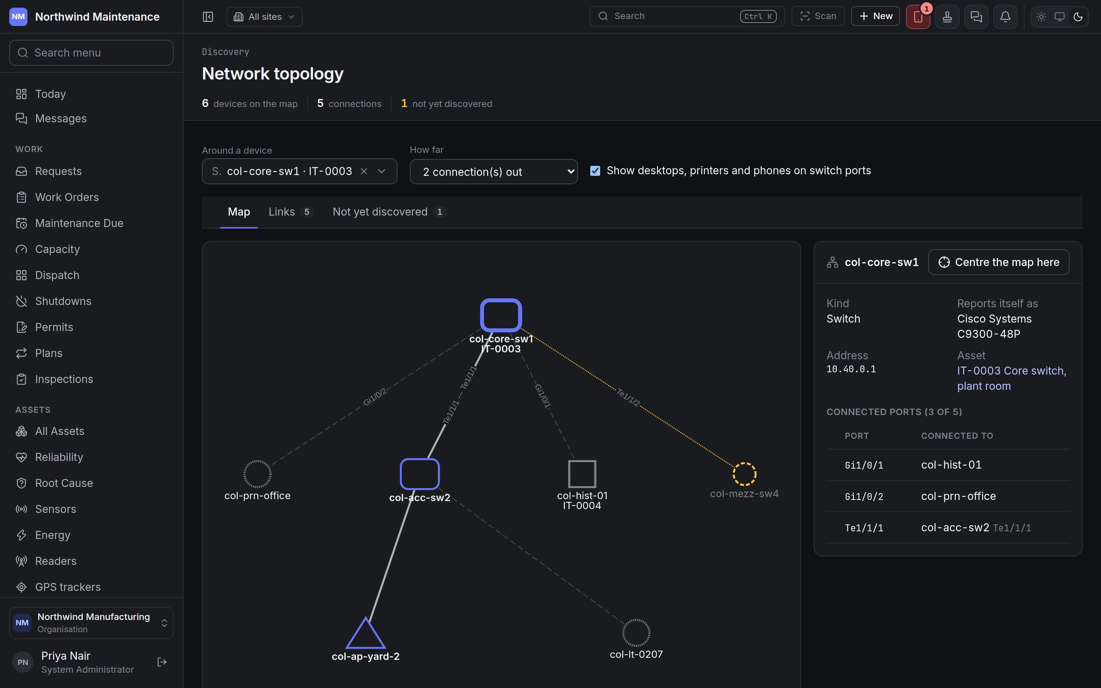The width and height of the screenshot is (1101, 688).
Task: Select the col-mezz-sw4 undiscovered node
Action: (744, 474)
